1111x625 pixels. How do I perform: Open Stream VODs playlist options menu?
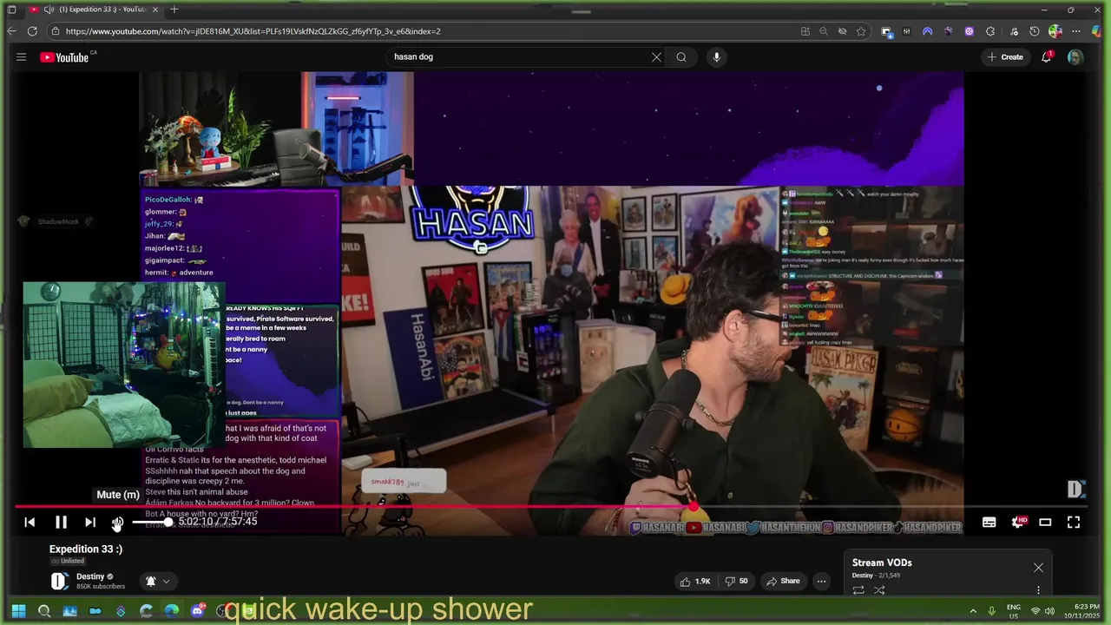point(1038,590)
